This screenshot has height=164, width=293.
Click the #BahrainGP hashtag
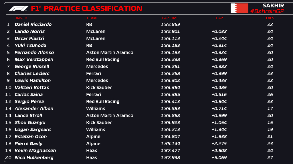click(267, 11)
